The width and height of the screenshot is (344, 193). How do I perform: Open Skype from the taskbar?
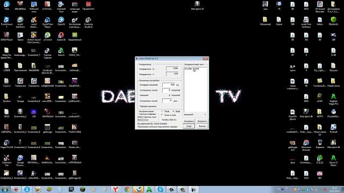(160, 189)
